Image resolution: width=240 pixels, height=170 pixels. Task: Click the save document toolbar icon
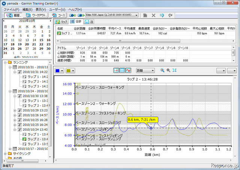[x=145, y=15]
